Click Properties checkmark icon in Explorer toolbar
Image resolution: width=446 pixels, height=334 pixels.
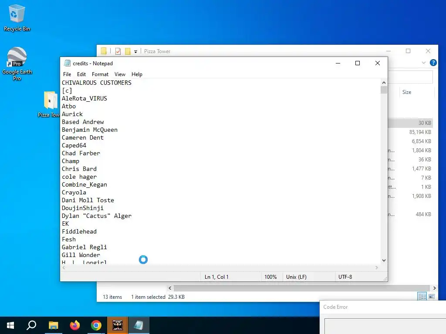(x=118, y=51)
